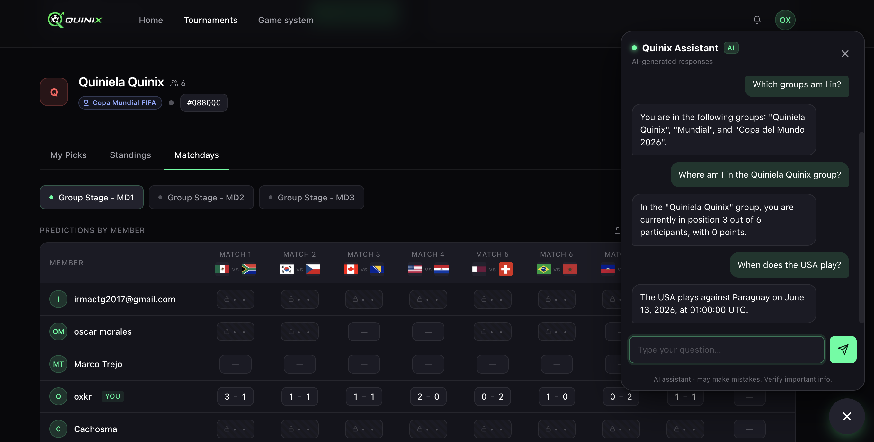Click the Morocco flag in Match 6
Image resolution: width=874 pixels, height=442 pixels.
pos(570,269)
